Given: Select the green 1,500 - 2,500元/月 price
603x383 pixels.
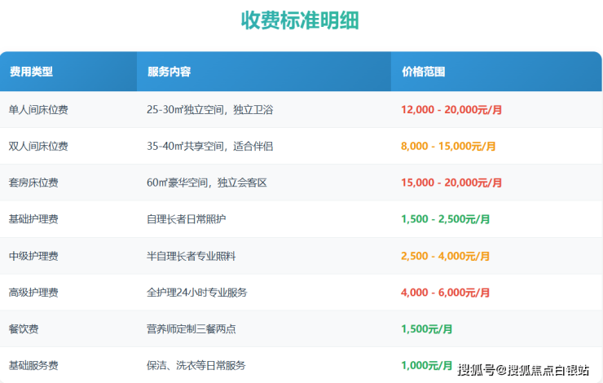Looking at the screenshot, I should point(445,219).
